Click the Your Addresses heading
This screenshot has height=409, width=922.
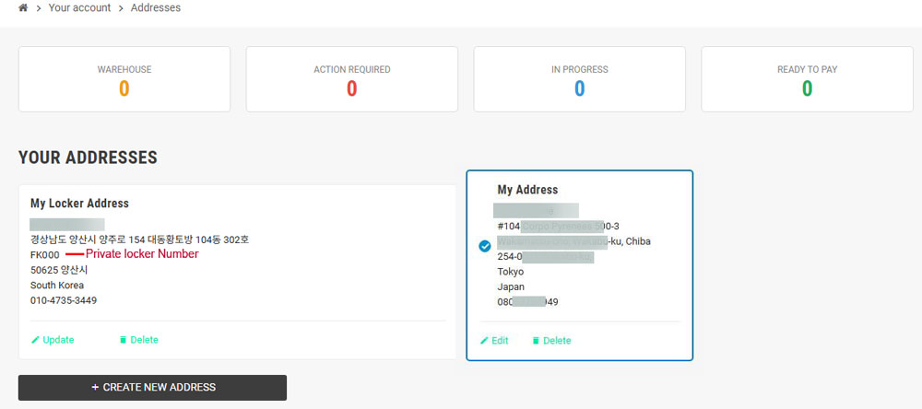click(89, 158)
